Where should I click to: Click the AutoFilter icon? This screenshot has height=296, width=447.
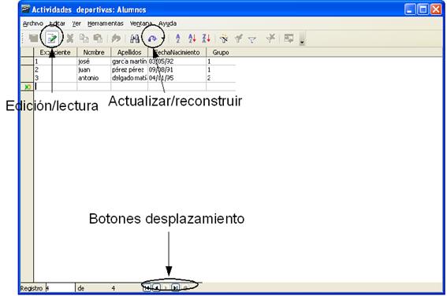(224, 39)
